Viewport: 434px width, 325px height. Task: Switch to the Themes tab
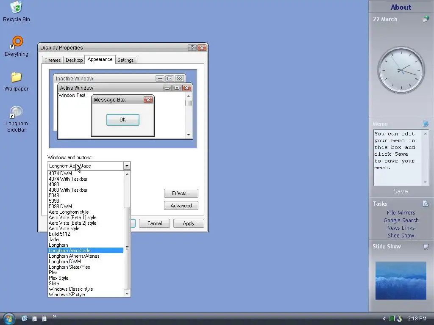[53, 60]
